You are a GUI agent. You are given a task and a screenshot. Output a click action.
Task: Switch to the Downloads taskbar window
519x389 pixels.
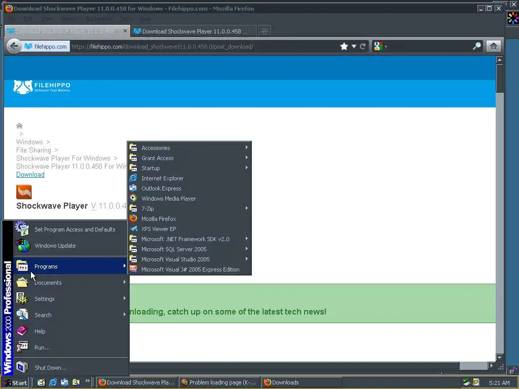(302, 382)
